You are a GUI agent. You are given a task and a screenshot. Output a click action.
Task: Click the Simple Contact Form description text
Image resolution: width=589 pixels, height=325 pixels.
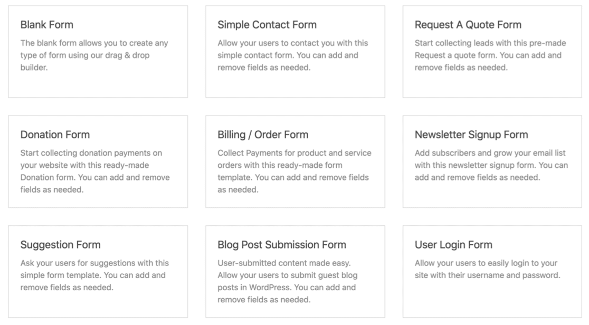[293, 55]
